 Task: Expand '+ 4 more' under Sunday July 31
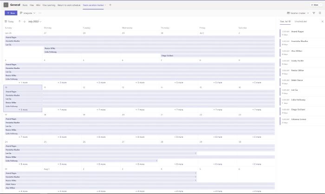tap(23, 191)
